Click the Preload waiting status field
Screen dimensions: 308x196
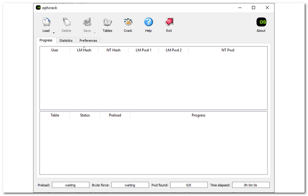tap(70, 185)
